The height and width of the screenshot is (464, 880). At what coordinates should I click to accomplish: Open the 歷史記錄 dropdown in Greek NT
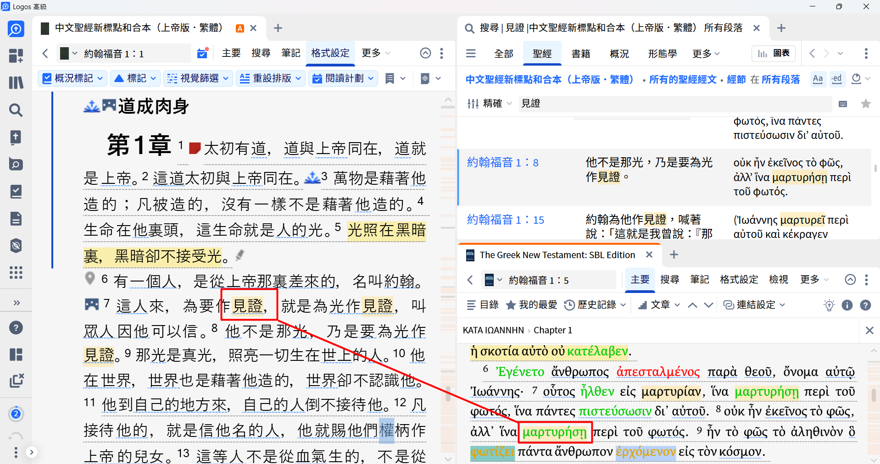(x=595, y=305)
